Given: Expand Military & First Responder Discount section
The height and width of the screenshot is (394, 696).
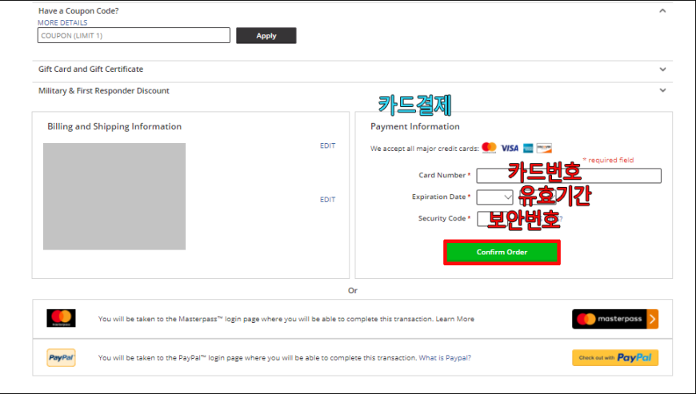Looking at the screenshot, I should [x=662, y=90].
